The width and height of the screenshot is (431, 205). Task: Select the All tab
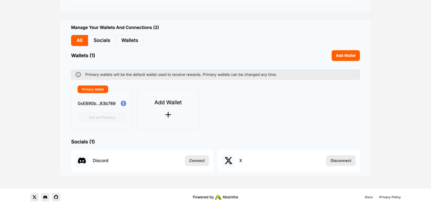click(x=80, y=40)
